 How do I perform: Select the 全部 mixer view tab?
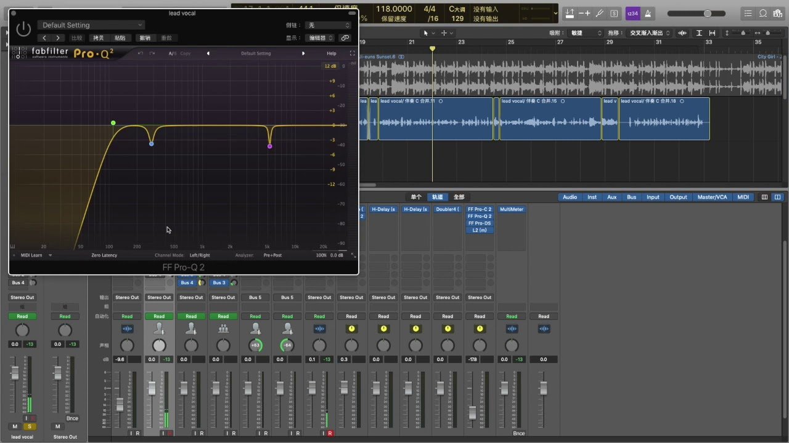pos(459,197)
